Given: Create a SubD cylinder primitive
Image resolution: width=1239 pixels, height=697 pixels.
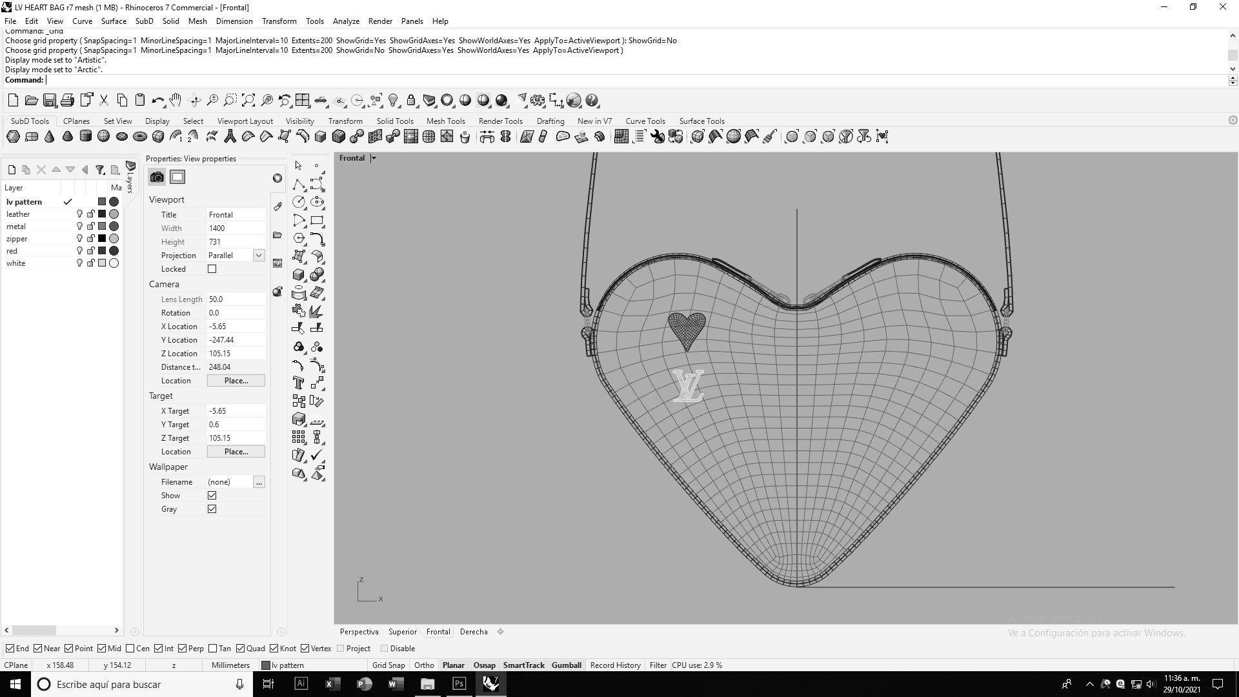Looking at the screenshot, I should tap(85, 137).
